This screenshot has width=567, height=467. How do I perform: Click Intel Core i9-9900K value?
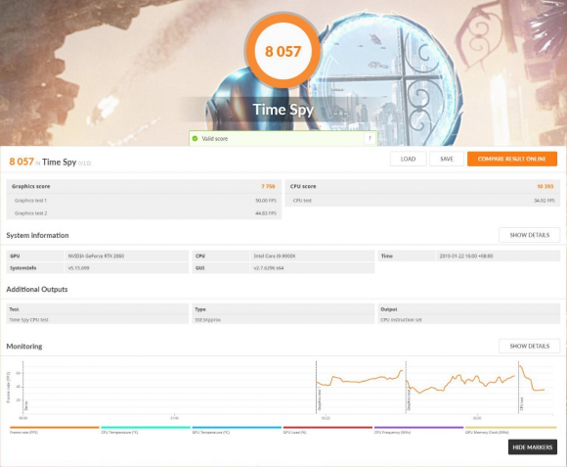[x=275, y=256]
